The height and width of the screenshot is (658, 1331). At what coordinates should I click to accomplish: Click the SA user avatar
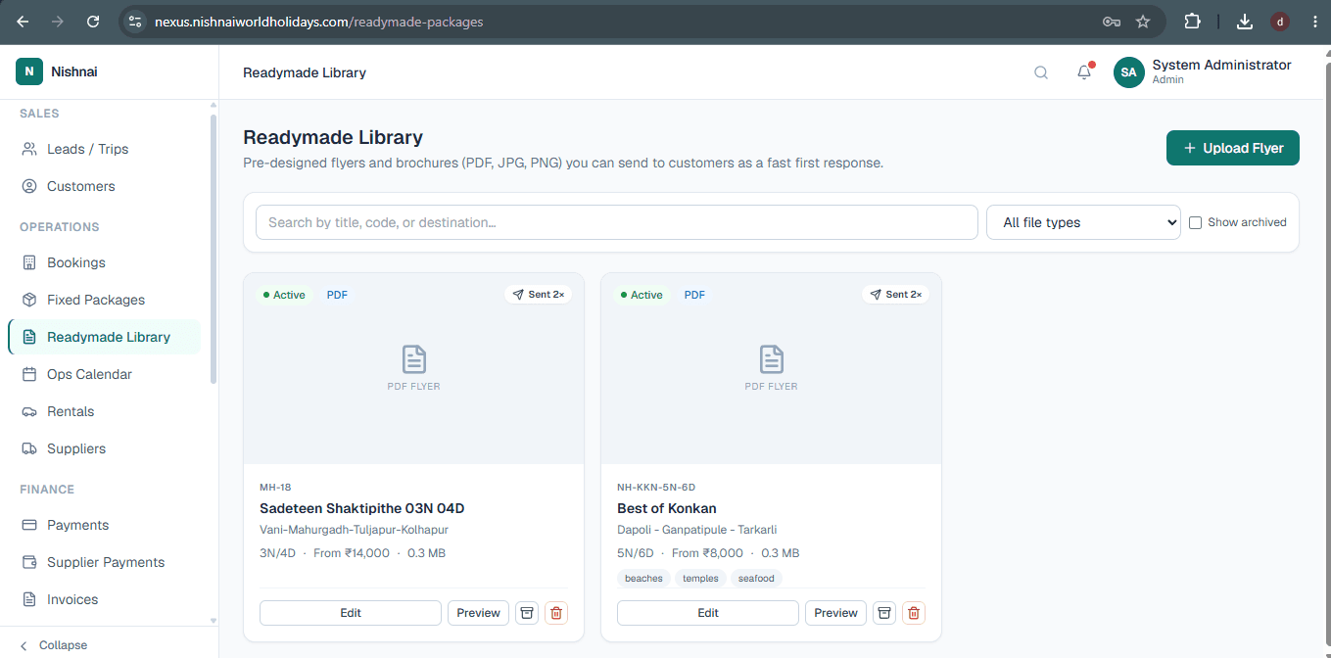[1129, 72]
